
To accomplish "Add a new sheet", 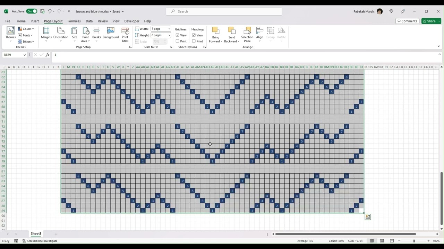I will 56,234.
